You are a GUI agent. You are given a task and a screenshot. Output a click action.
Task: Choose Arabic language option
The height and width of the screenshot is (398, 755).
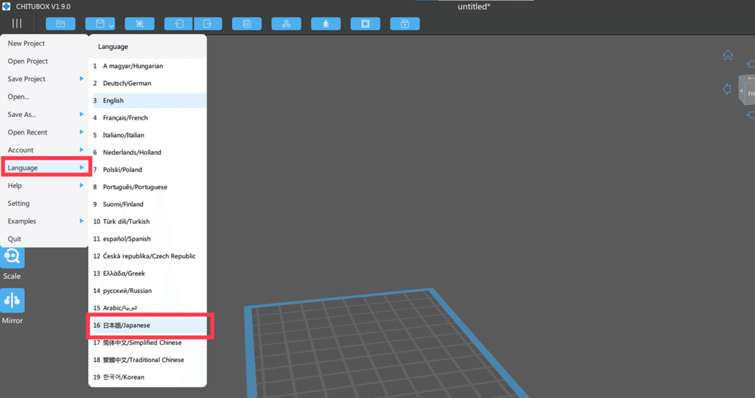pos(148,308)
